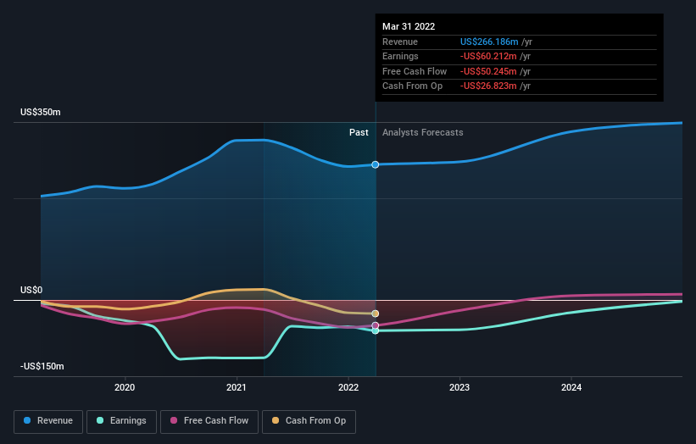
Task: Click the Cash From Op tooltip row label
Action: point(412,86)
